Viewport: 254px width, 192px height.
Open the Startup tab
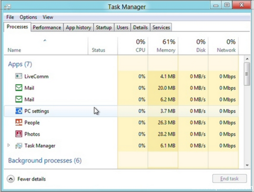[104, 27]
